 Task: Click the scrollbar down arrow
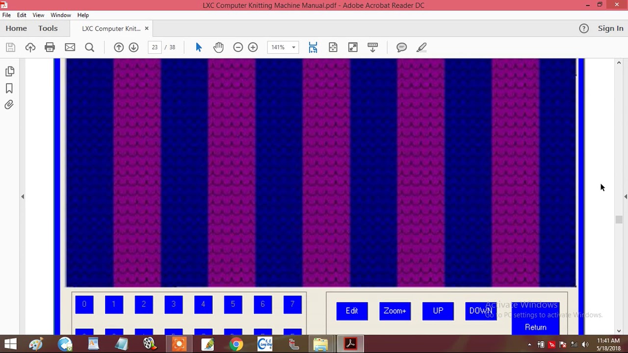(619, 331)
